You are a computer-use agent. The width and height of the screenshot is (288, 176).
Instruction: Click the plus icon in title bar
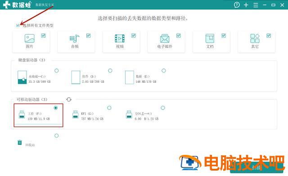point(246,5)
